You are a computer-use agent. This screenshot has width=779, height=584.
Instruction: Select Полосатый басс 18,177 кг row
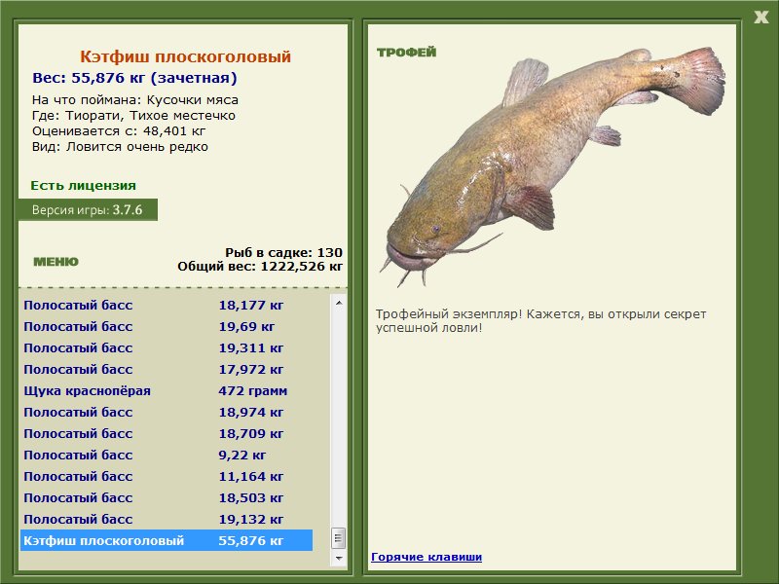click(167, 305)
